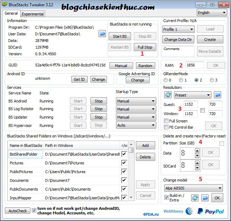Enable the Full Screen checkbox
Screen dimensions: 231x221
tap(166, 121)
